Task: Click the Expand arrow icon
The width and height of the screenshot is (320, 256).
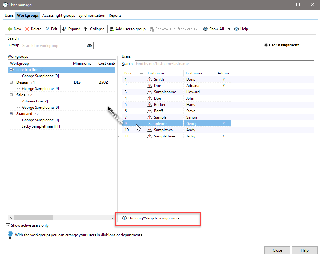Action: click(x=65, y=29)
